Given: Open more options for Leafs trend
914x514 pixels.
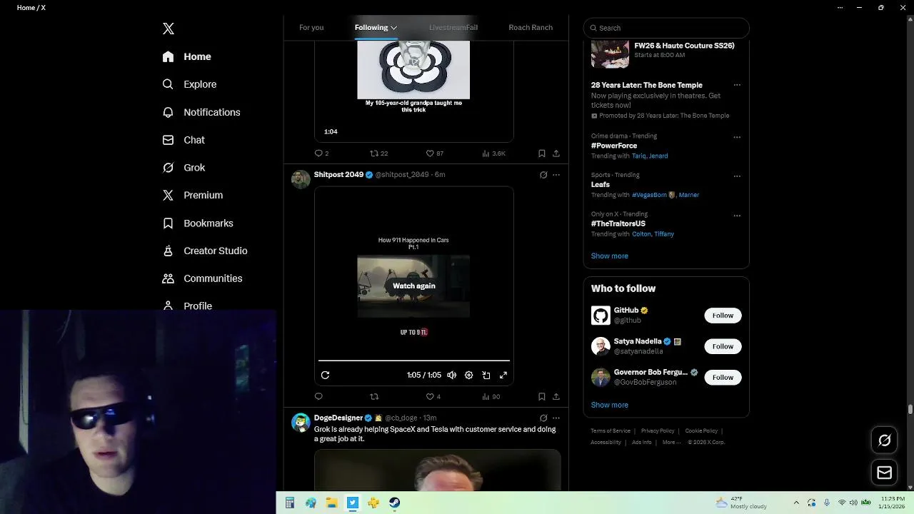Looking at the screenshot, I should (x=737, y=176).
